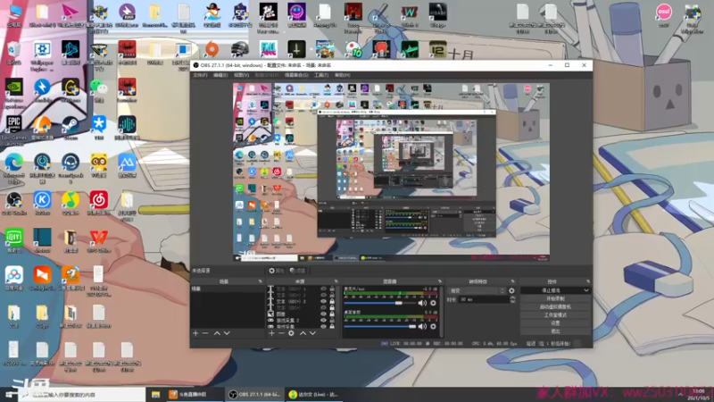Open the 帮助(H) menu
The height and width of the screenshot is (402, 714).
click(342, 75)
